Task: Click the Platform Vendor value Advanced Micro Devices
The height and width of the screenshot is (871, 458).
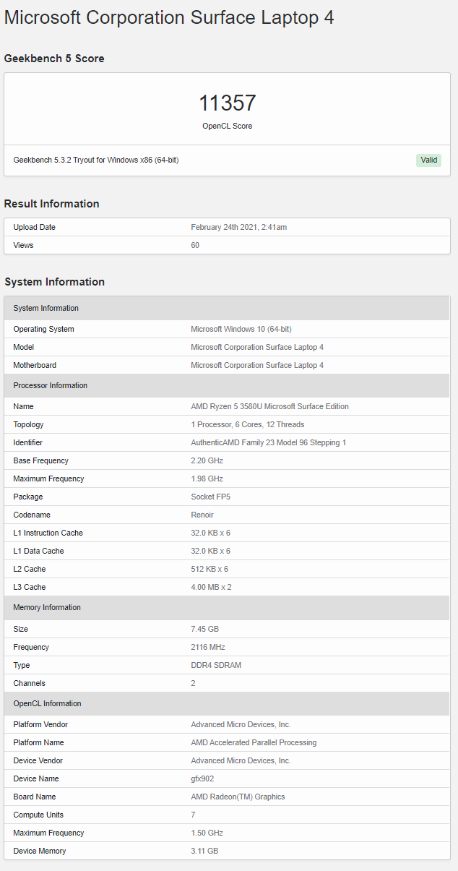Action: point(241,724)
